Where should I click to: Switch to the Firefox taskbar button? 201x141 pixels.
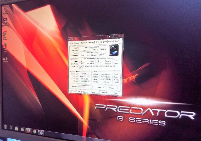tap(28, 131)
